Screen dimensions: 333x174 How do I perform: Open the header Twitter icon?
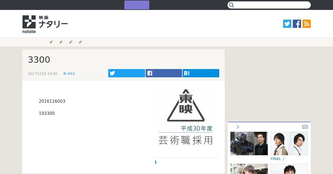click(x=287, y=24)
